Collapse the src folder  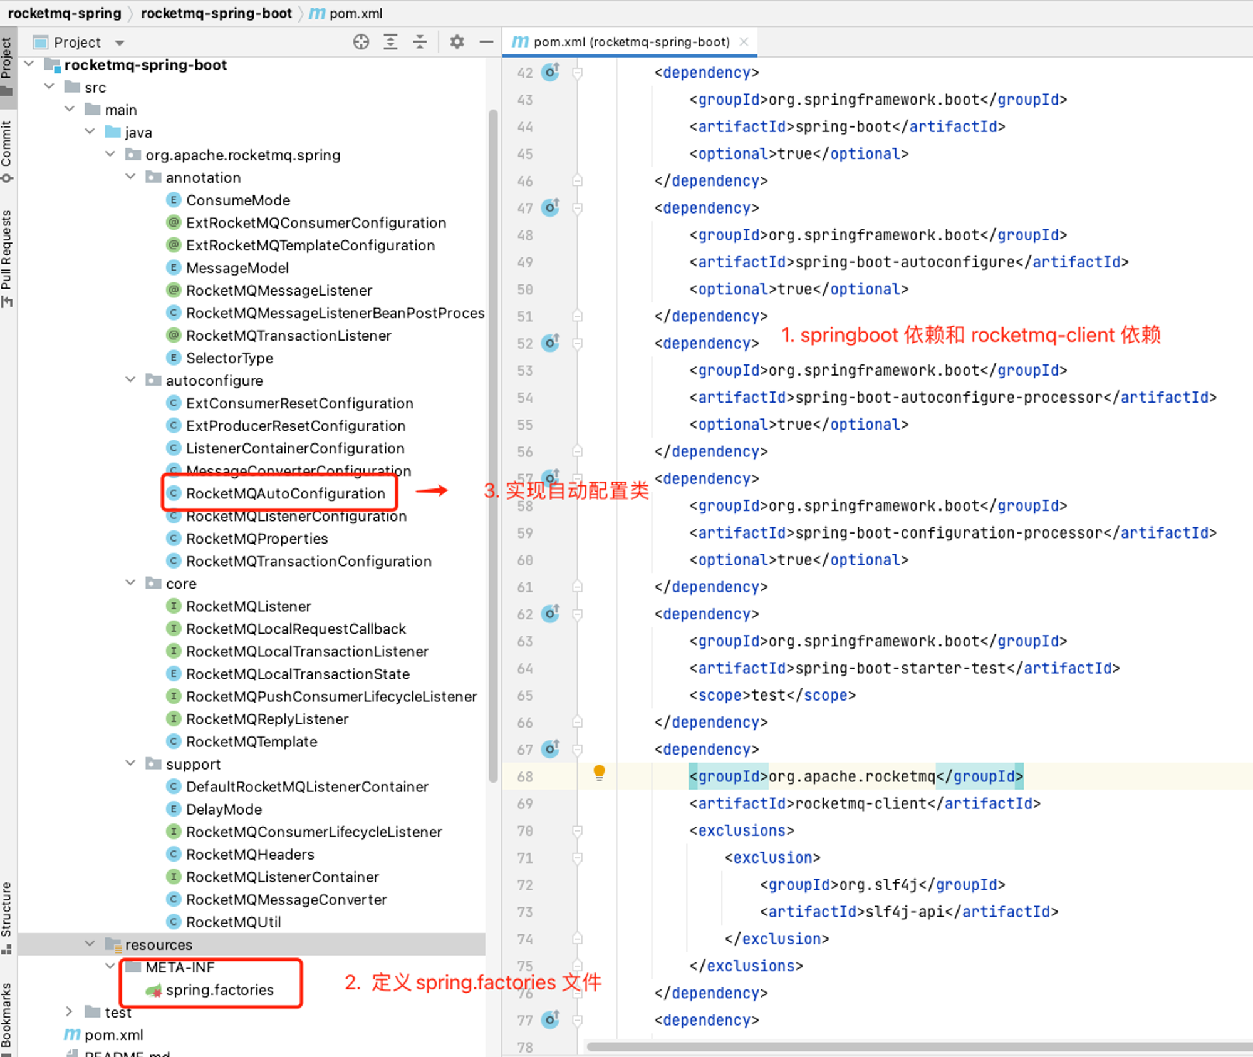pyautogui.click(x=49, y=86)
